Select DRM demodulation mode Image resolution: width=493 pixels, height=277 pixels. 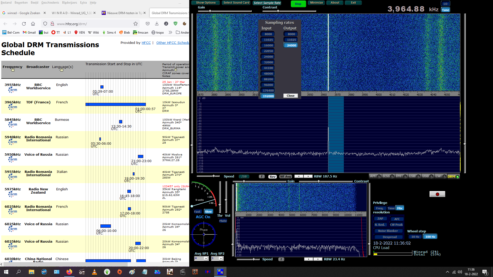[453, 176]
